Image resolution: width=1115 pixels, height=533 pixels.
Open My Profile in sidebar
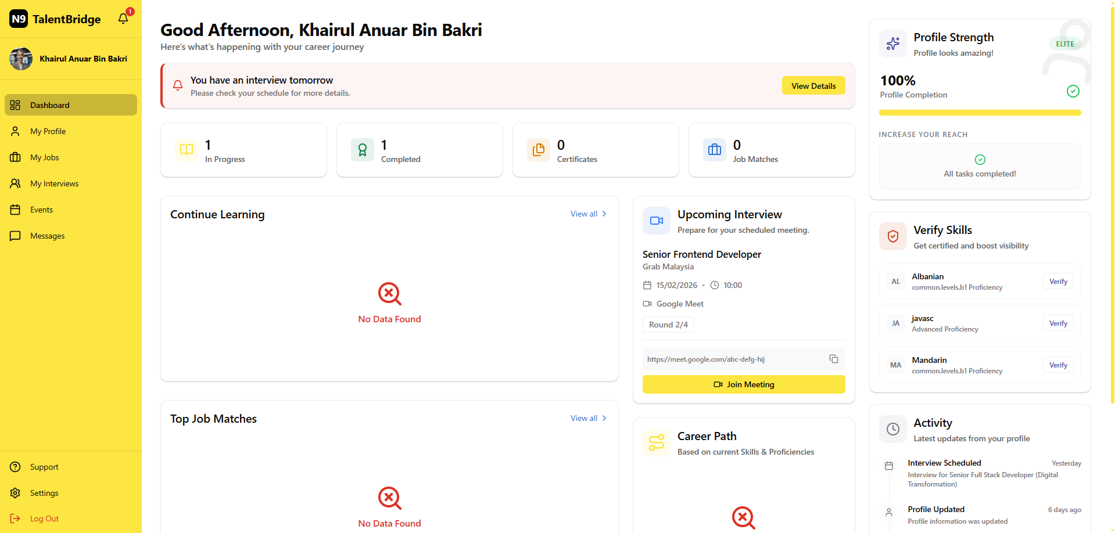(x=48, y=131)
